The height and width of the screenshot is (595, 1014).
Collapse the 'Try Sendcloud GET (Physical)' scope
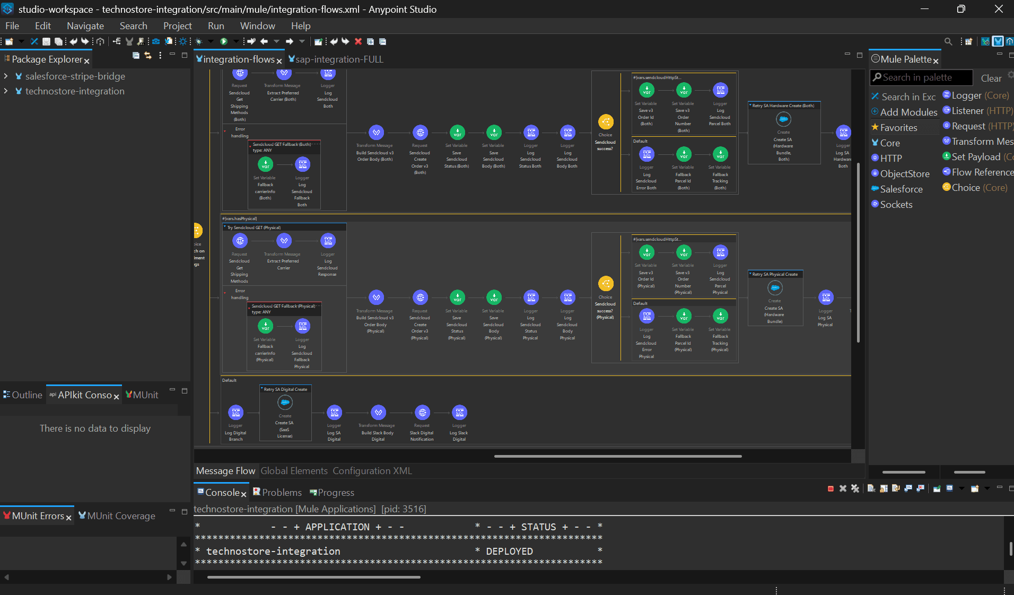[225, 227]
